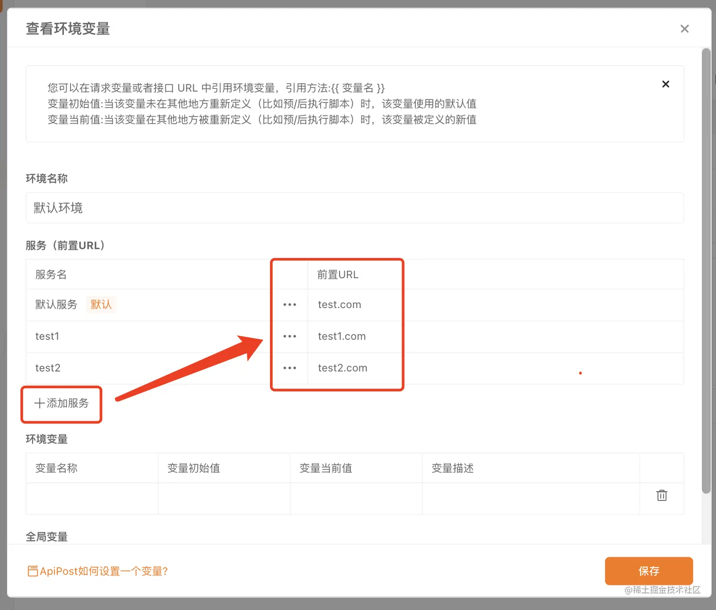Click the test2.com URL cell
716x610 pixels.
tap(496, 368)
